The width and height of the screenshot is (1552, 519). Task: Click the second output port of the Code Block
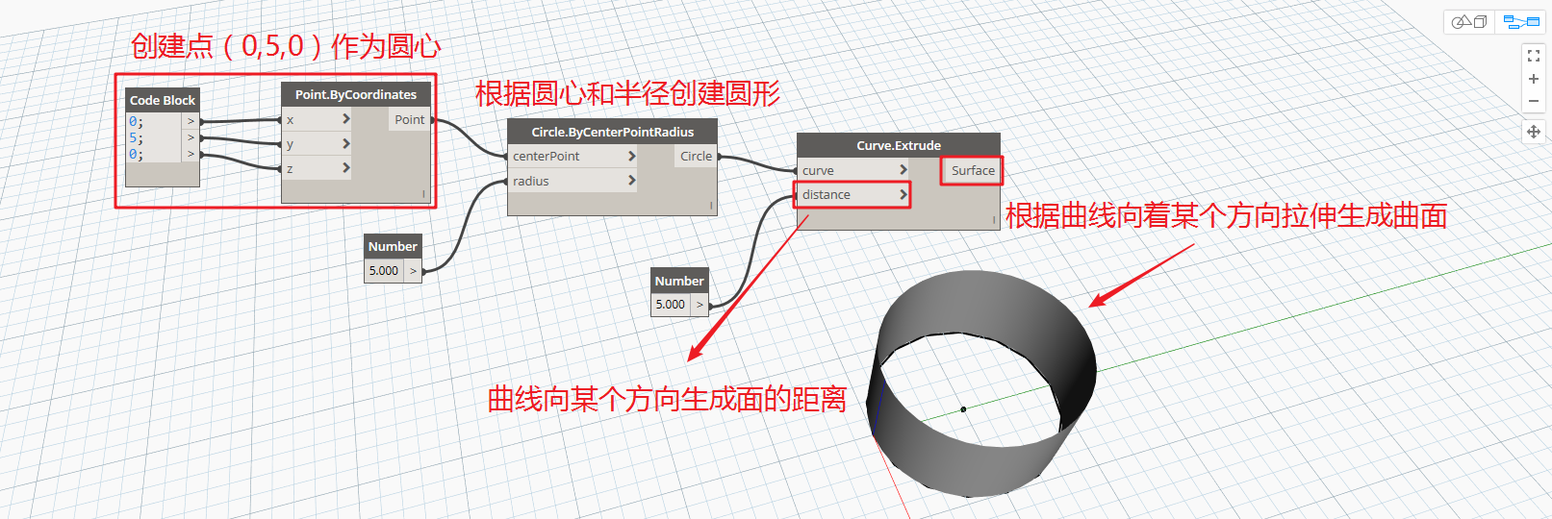pyautogui.click(x=191, y=137)
